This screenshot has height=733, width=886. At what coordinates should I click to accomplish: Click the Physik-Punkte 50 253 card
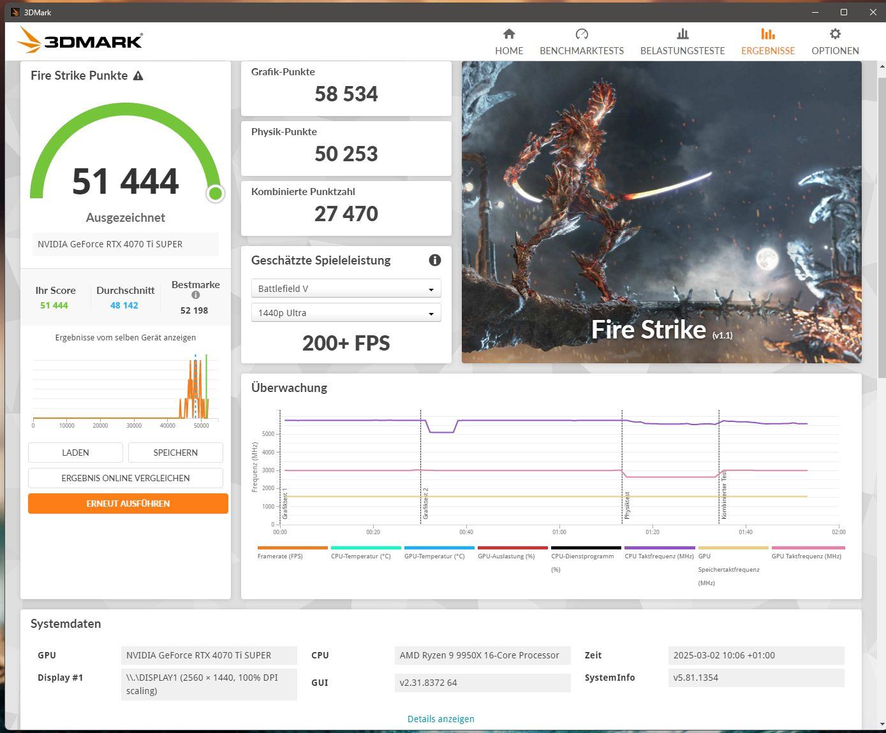346,149
